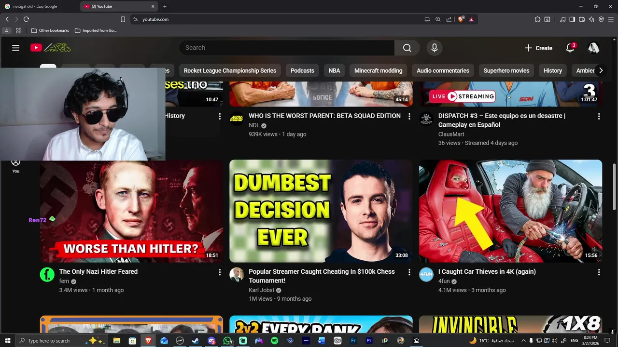The width and height of the screenshot is (618, 347).
Task: Open the Steam taskbar icon
Action: coord(195,341)
